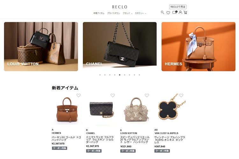Open favorites via header heart icon
Viewport: 239px width, 159px height.
(x=168, y=13)
